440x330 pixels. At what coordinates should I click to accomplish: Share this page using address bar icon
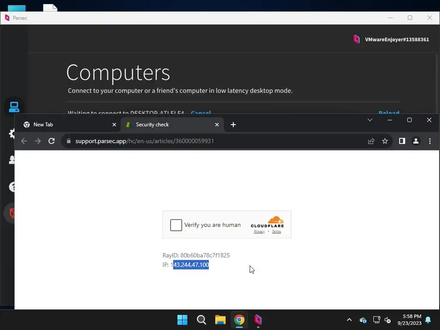(x=371, y=141)
